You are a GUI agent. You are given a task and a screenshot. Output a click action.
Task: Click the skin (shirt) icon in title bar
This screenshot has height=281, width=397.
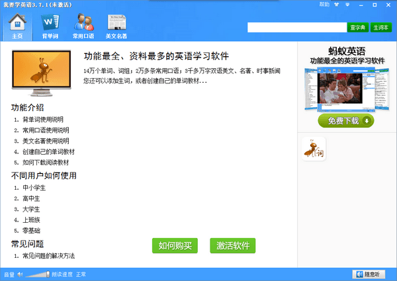(337, 5)
